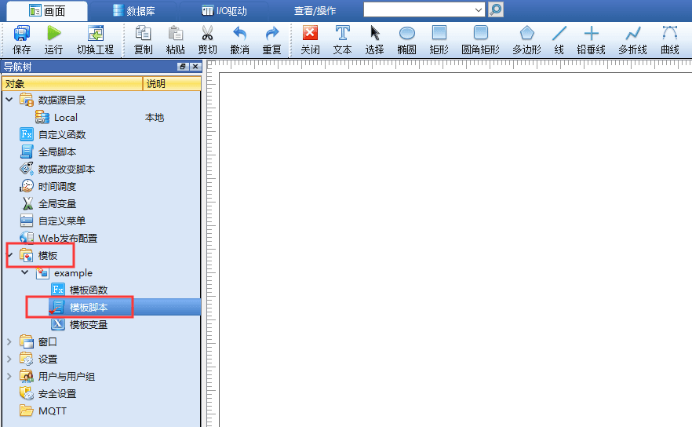Image resolution: width=692 pixels, height=427 pixels.
Task: Click the 保存 save icon
Action: pos(21,34)
